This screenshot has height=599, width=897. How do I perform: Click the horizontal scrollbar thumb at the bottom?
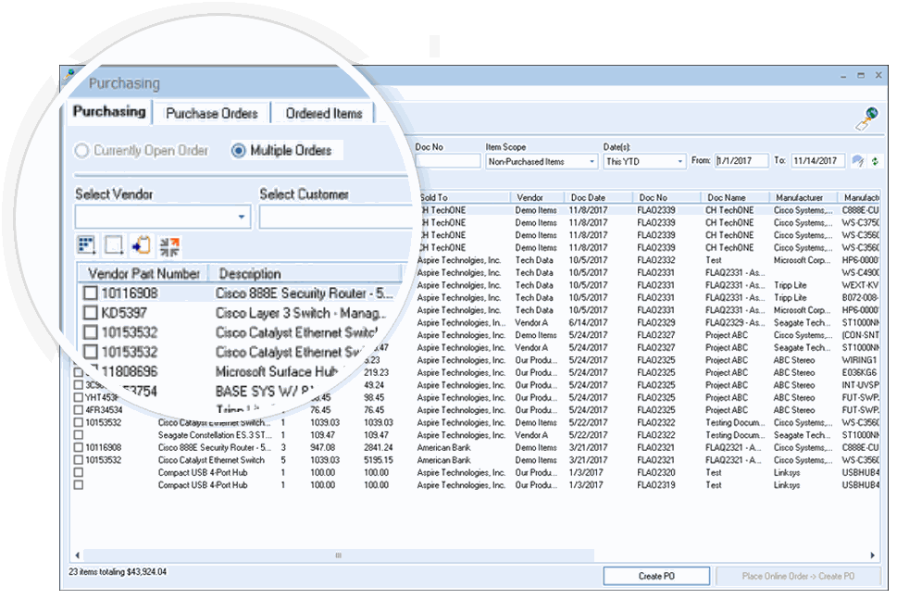click(x=337, y=555)
